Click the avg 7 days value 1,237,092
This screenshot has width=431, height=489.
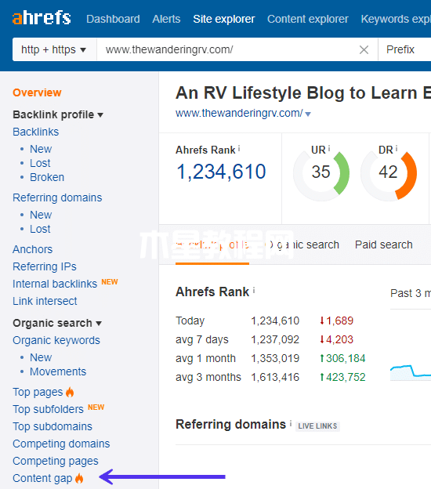pyautogui.click(x=275, y=339)
